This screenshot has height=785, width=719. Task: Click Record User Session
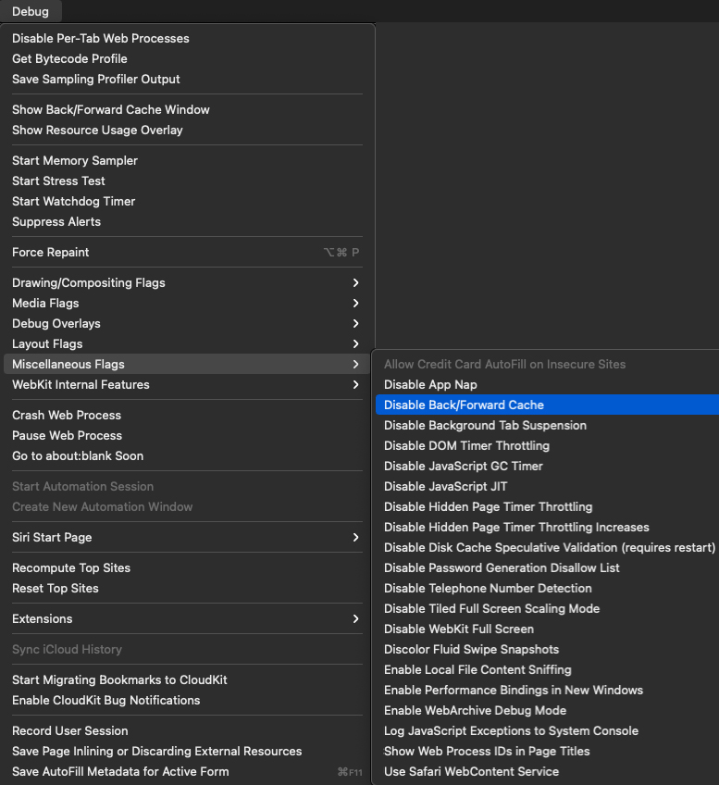[70, 730]
